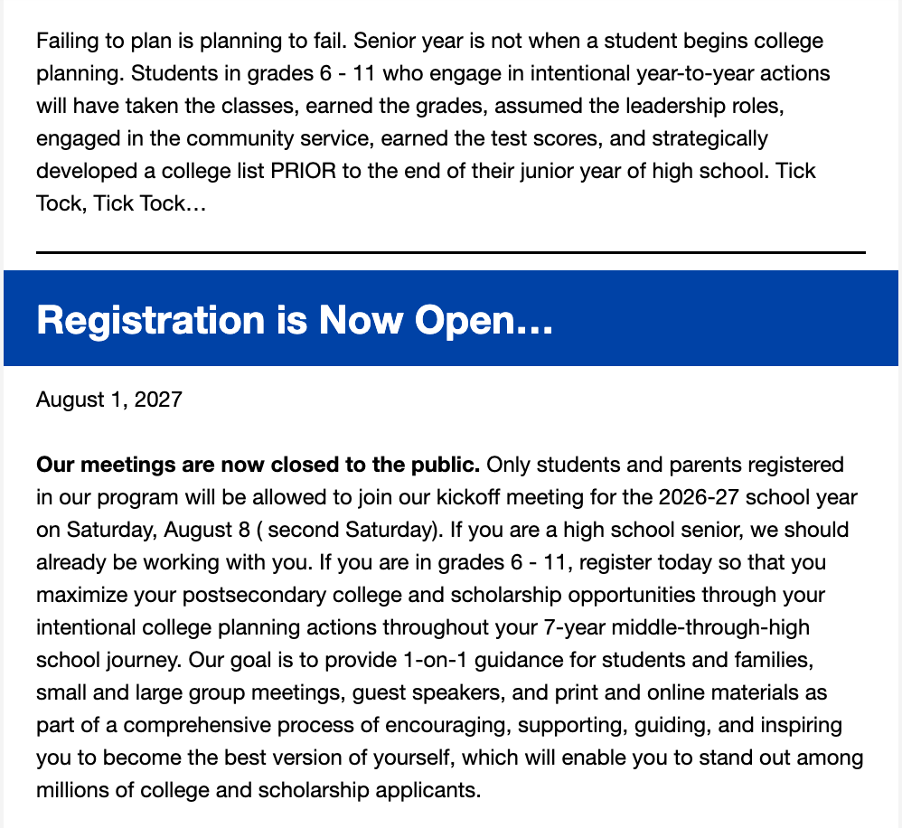Click the black horizontal divider line
The width and height of the screenshot is (902, 828).
click(450, 252)
